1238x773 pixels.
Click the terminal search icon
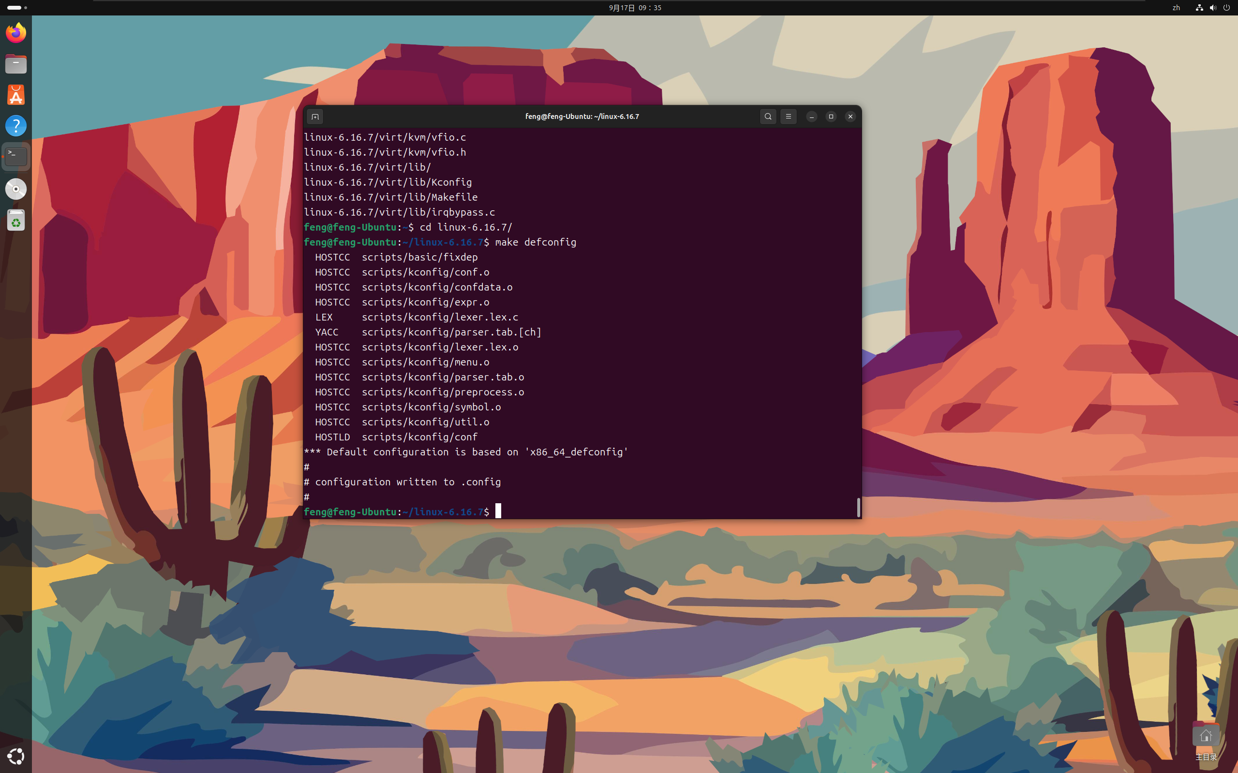coord(768,117)
